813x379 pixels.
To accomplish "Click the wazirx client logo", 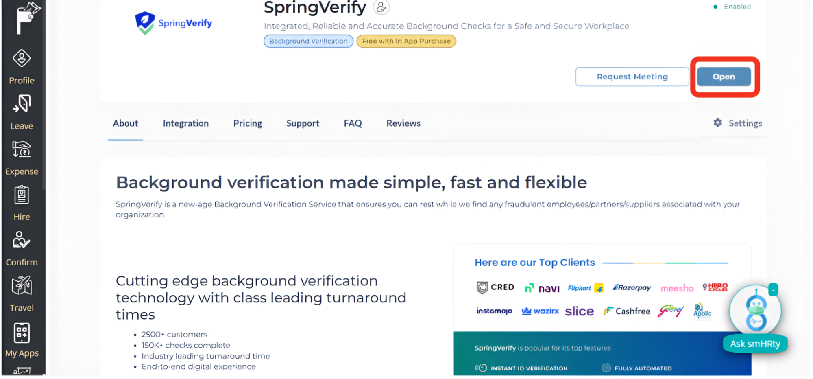I will [x=540, y=311].
